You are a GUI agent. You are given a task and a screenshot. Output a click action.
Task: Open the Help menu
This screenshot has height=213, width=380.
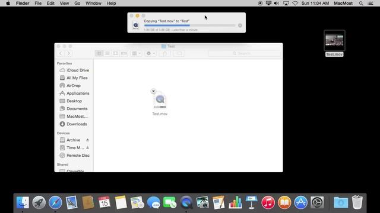tap(111, 4)
